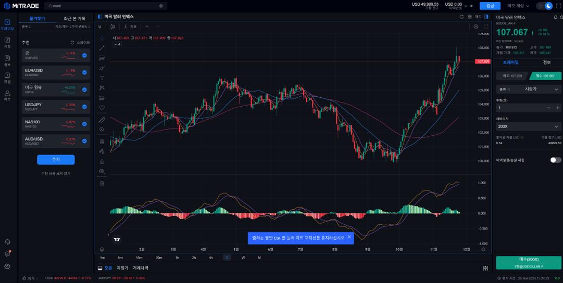
Task: Increase lot quantity with plus stepper
Action: (557, 108)
